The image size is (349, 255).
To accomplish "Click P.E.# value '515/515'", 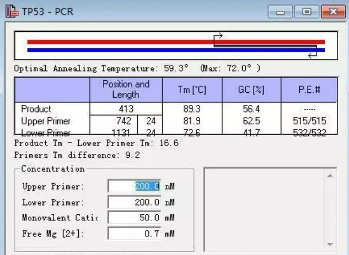I will 309,121.
